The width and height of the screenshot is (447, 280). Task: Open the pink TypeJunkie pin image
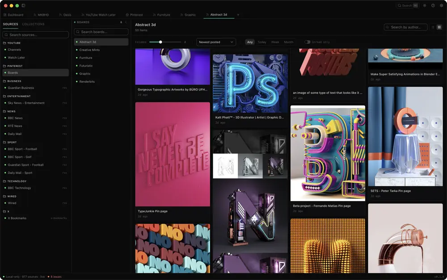173,154
